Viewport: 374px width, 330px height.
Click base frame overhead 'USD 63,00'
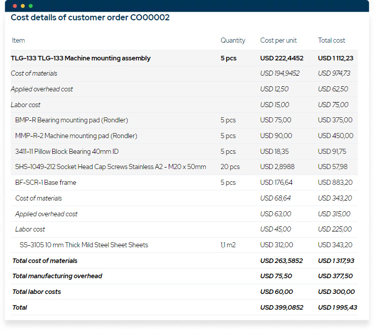276,214
